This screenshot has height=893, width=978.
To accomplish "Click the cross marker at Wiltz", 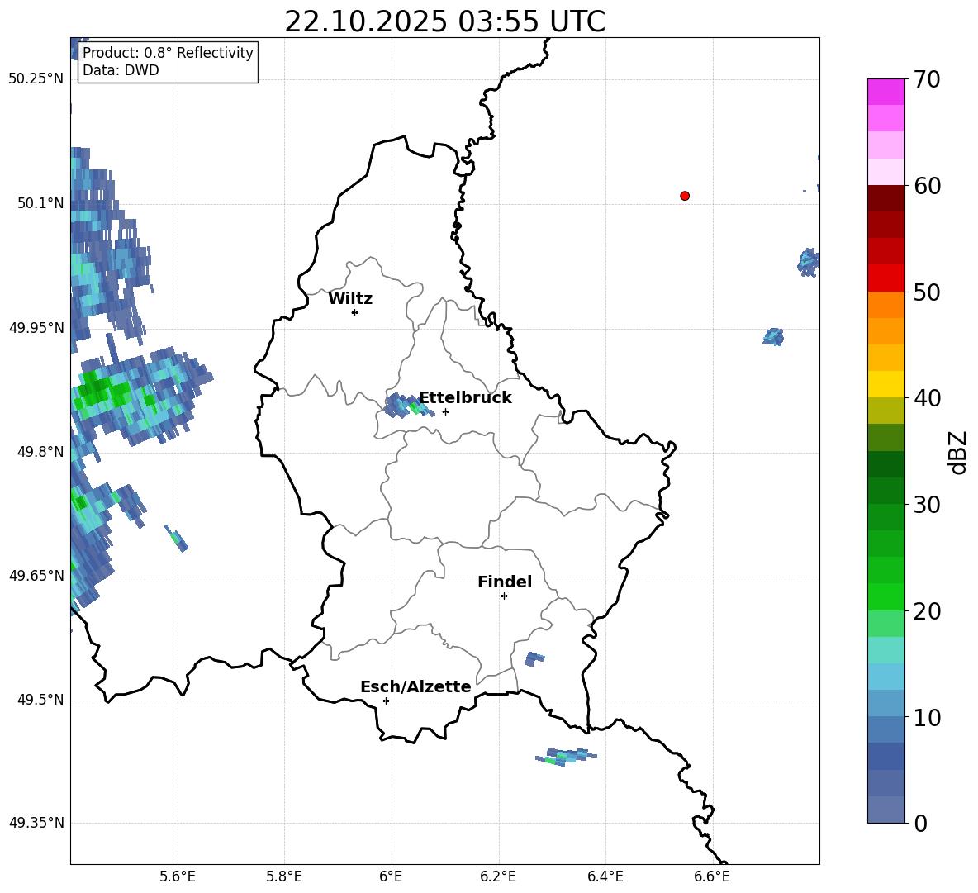I will click(355, 312).
